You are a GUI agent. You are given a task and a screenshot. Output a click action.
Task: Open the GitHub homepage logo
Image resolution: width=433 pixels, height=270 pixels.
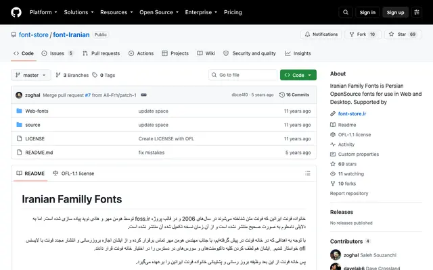[x=16, y=12]
